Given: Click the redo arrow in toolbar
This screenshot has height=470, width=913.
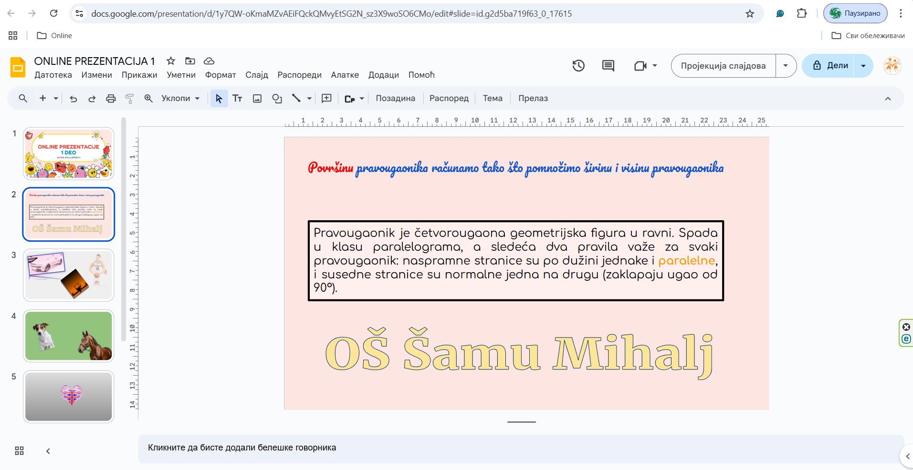Looking at the screenshot, I should point(92,99).
